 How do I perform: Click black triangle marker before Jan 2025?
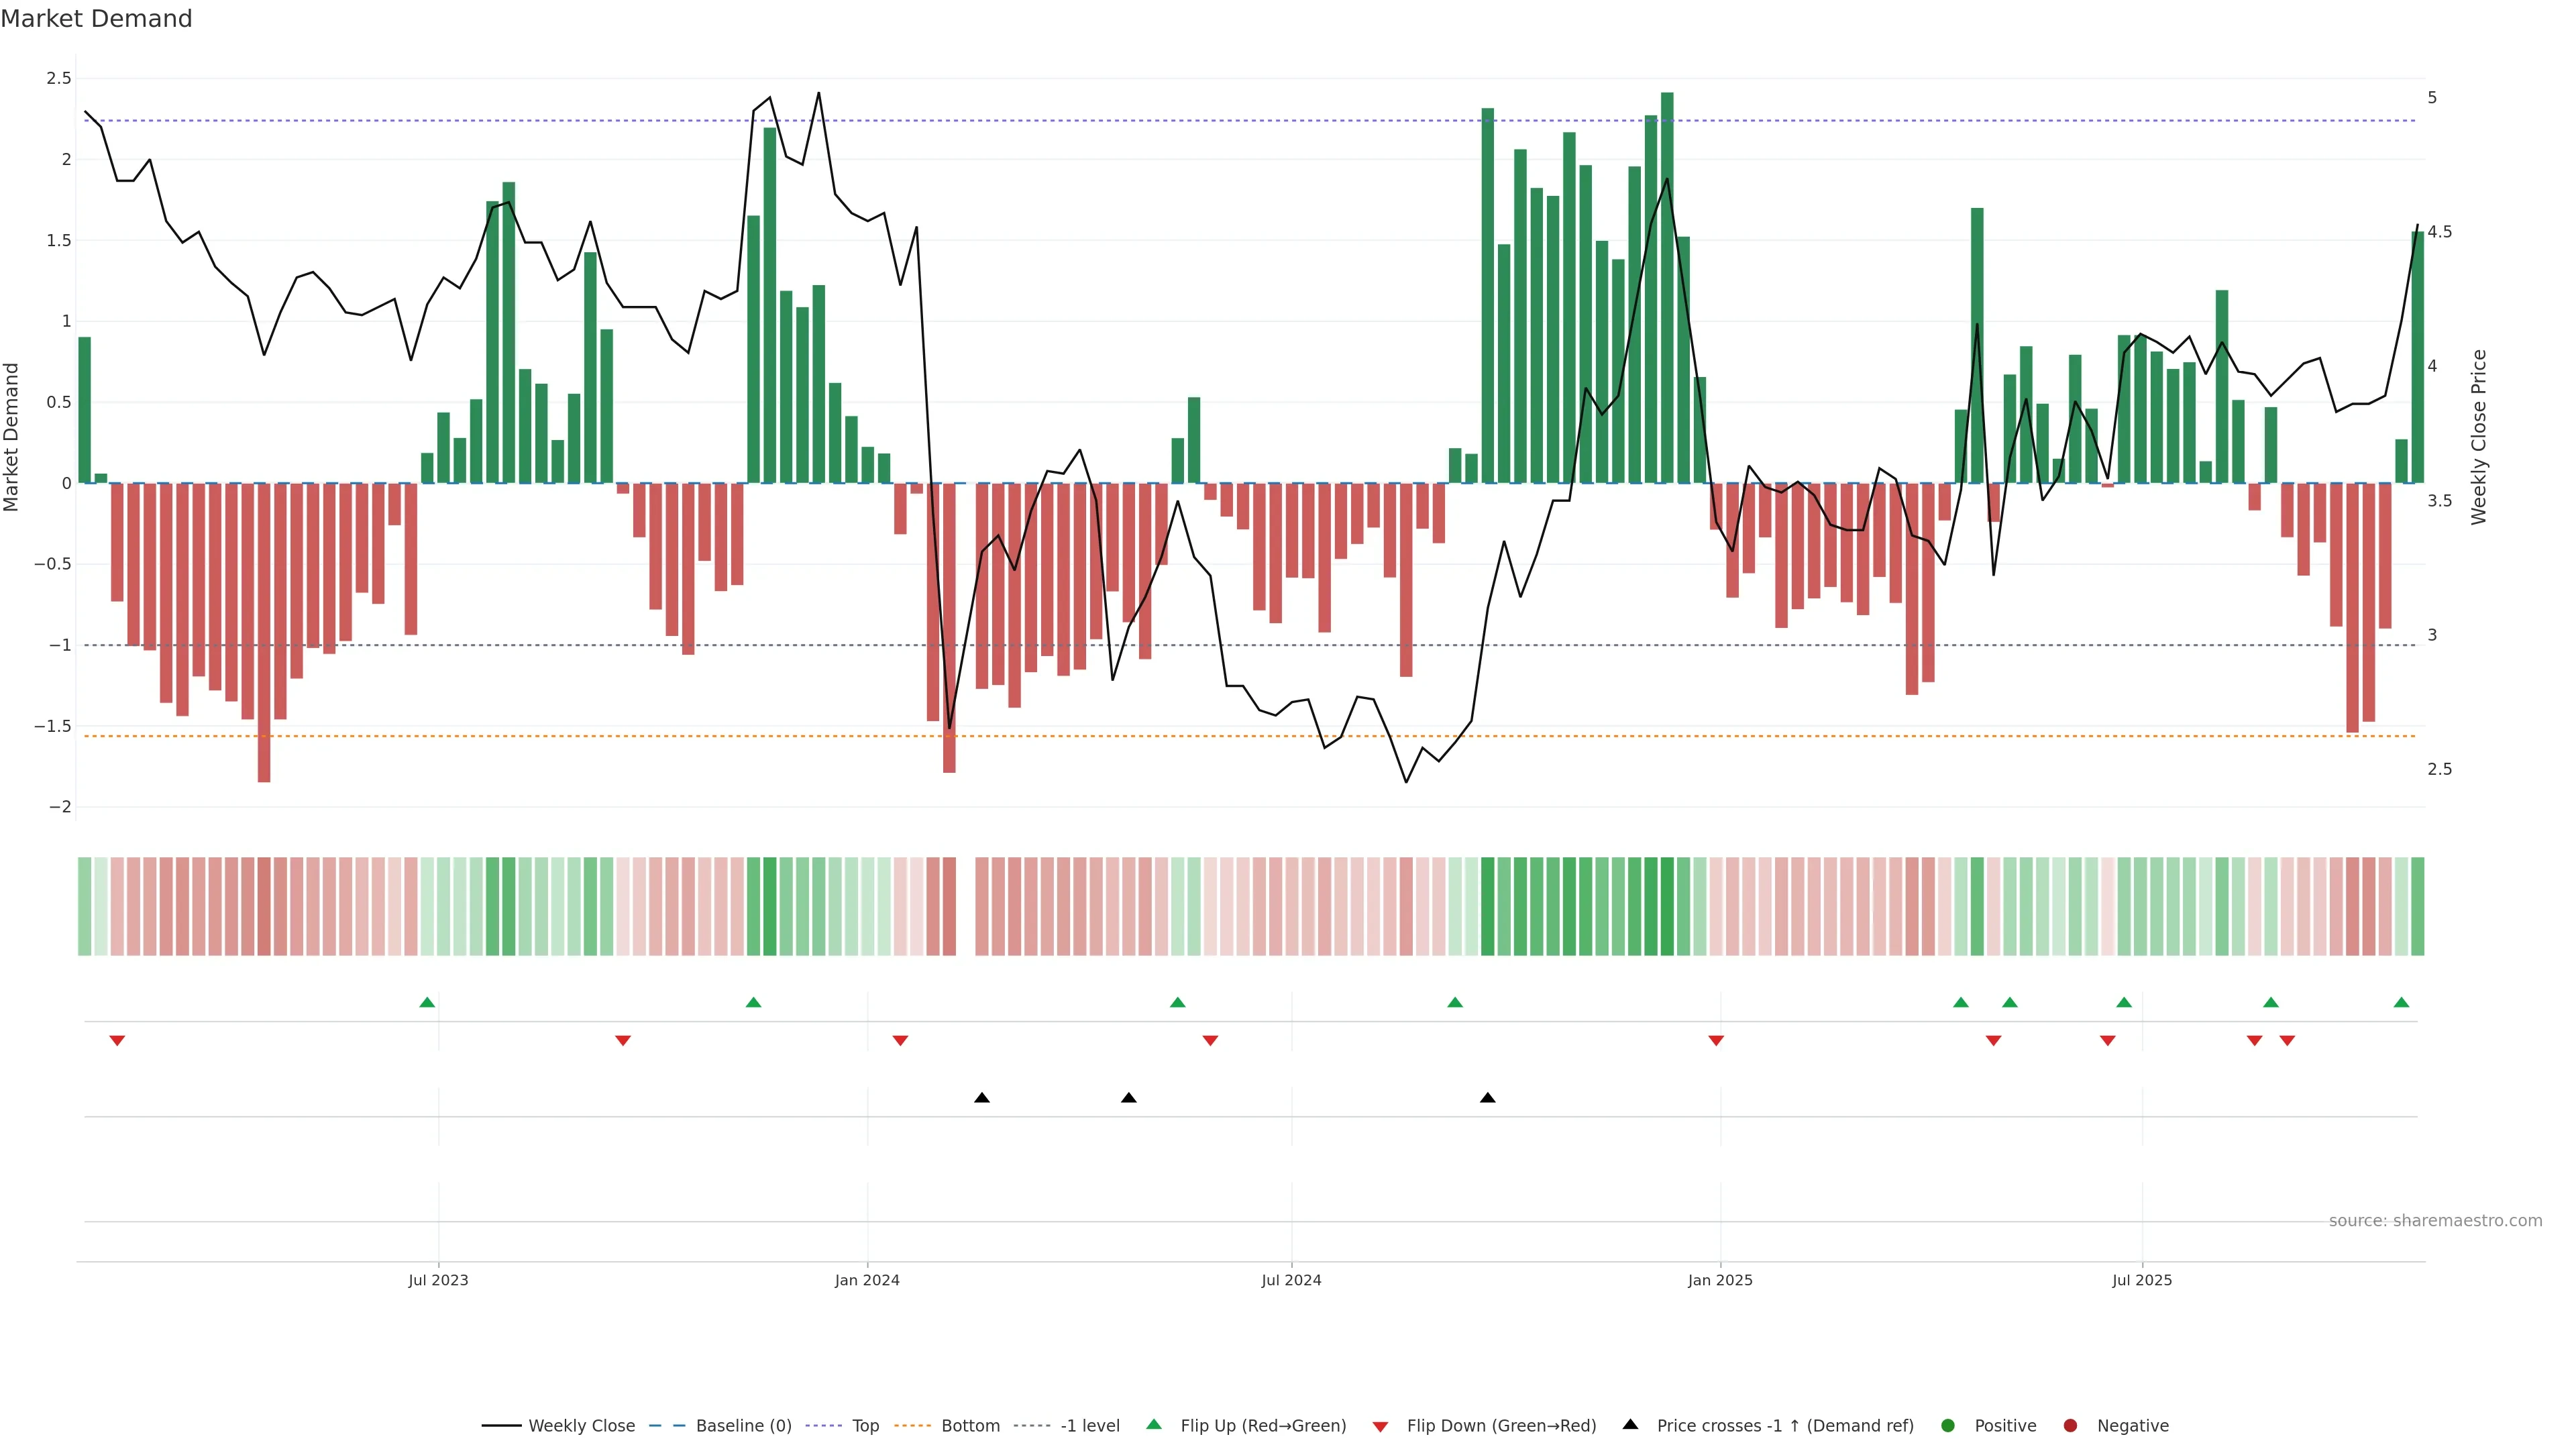(1488, 1098)
